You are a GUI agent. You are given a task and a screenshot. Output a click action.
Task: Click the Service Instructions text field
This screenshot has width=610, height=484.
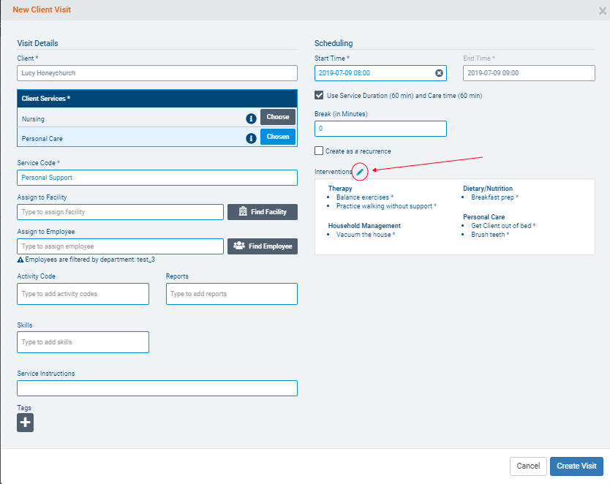point(157,388)
